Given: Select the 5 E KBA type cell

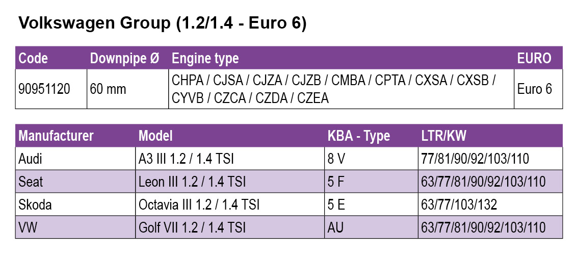Looking at the screenshot, I should pyautogui.click(x=336, y=204).
